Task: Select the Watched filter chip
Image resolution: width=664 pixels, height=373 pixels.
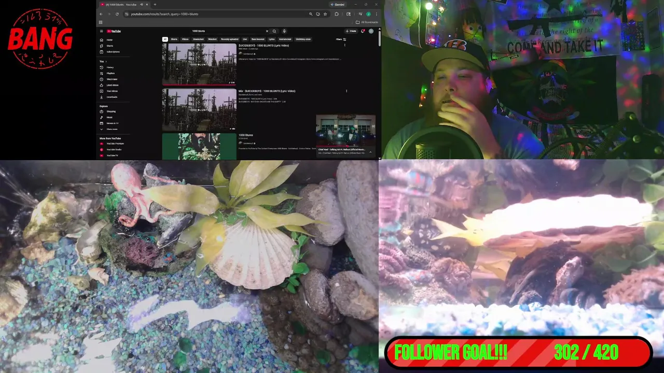Action: pos(213,39)
